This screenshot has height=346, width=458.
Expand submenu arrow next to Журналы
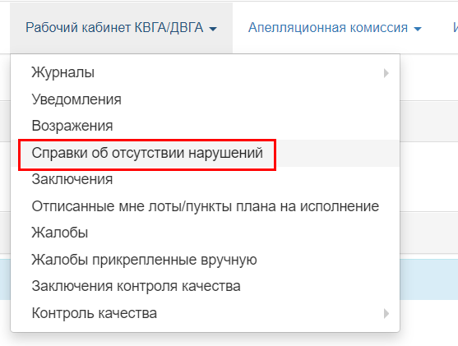[x=386, y=73]
